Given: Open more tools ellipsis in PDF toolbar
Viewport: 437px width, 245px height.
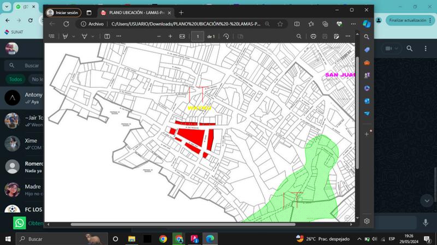Looking at the screenshot, I should (119, 36).
